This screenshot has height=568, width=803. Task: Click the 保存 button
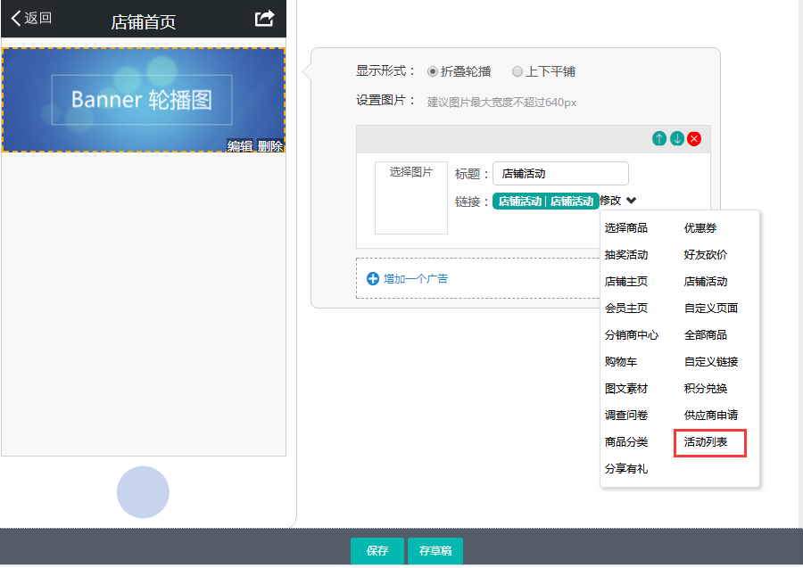[x=377, y=551]
